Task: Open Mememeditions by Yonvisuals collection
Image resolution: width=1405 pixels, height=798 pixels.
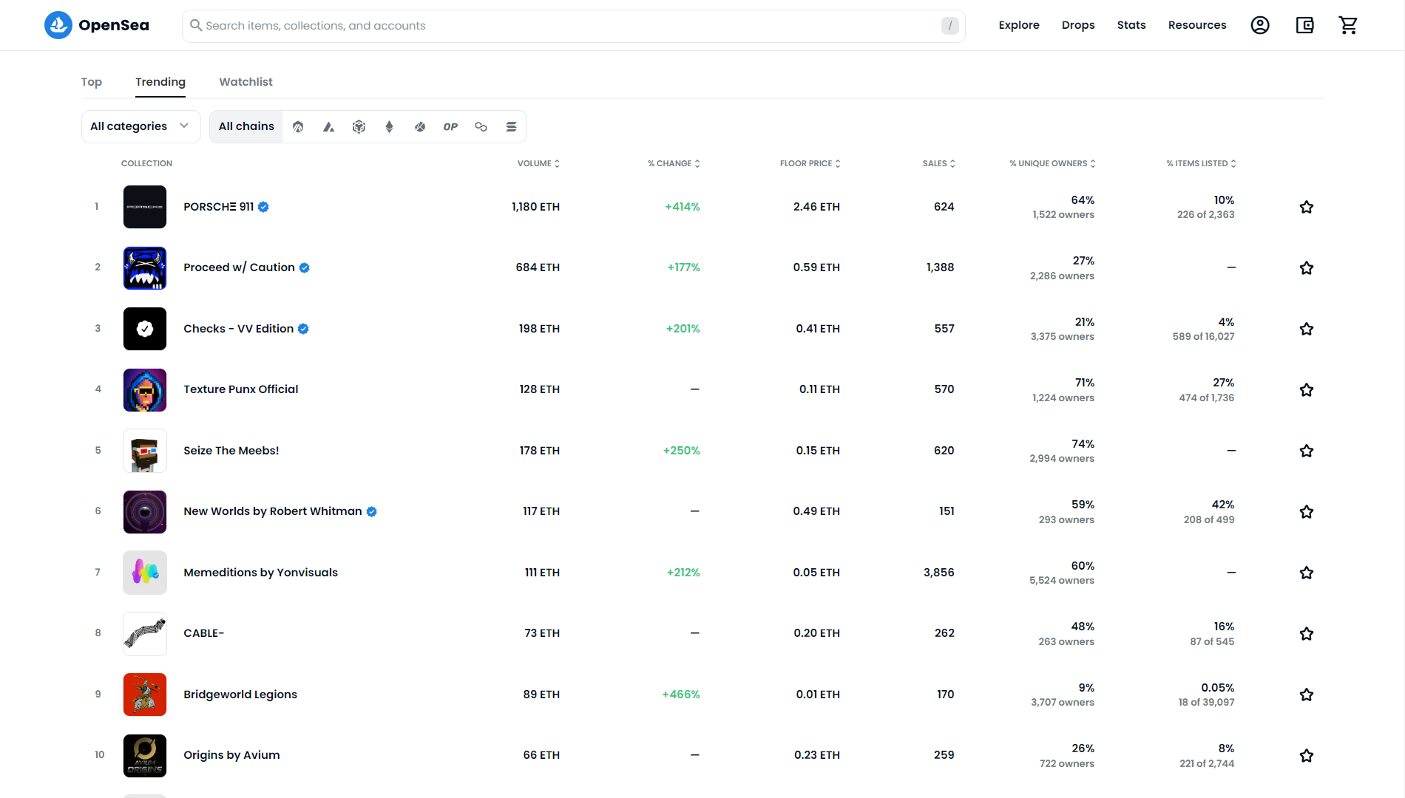Action: [x=260, y=573]
